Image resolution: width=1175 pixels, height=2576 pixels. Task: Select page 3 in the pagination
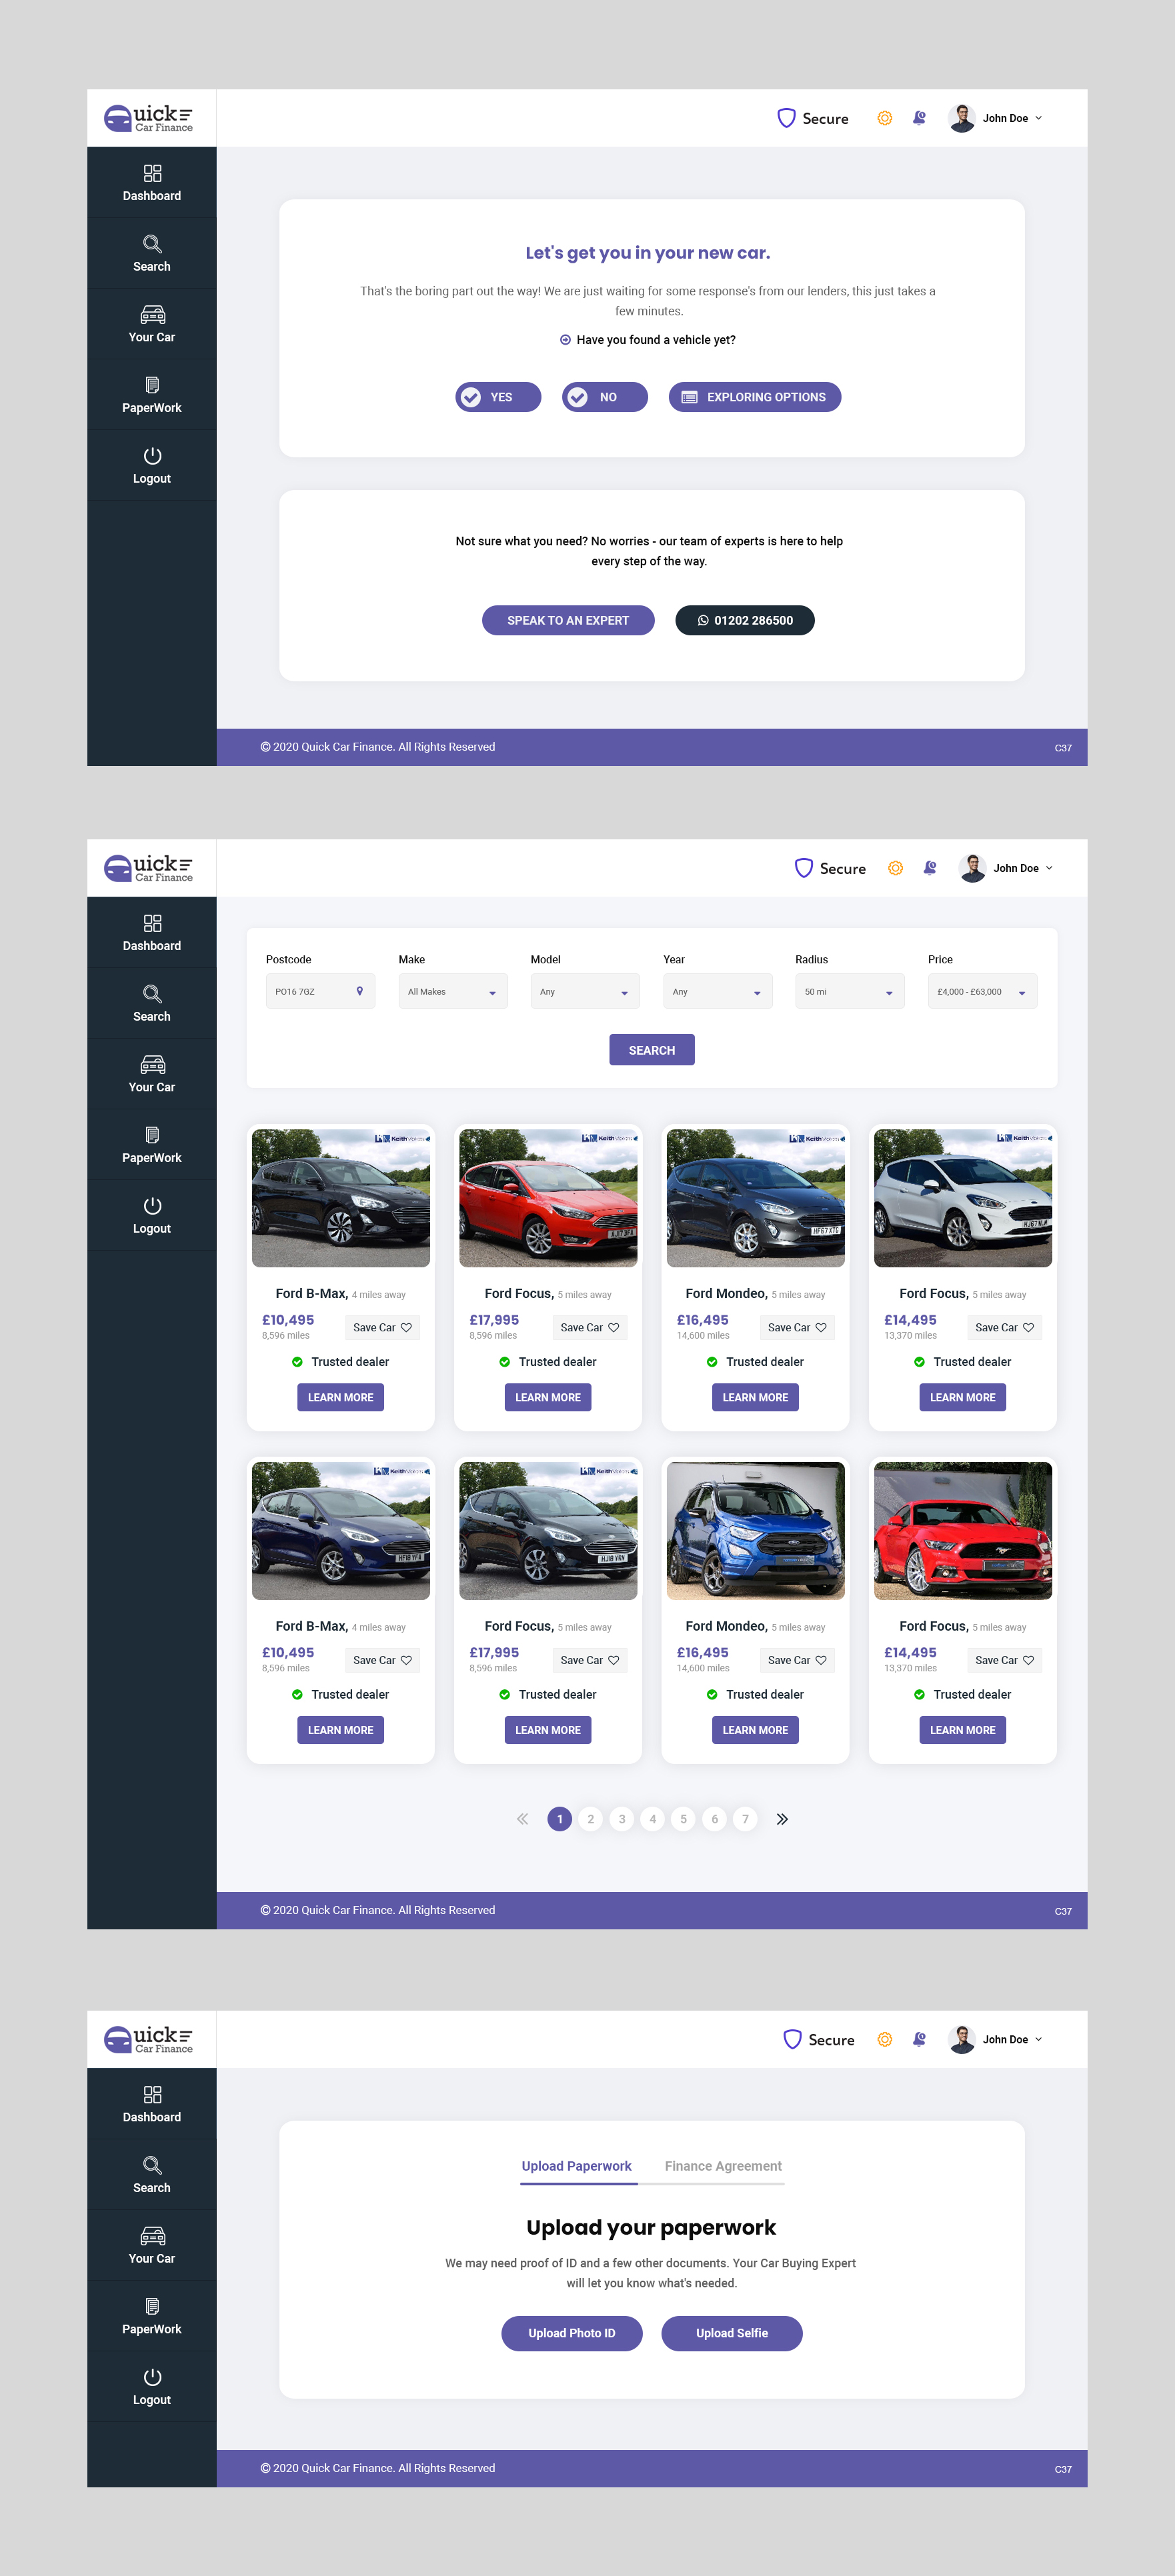click(x=622, y=1819)
